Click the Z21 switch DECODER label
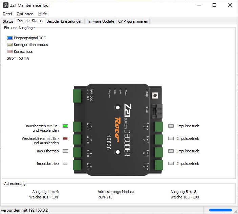Screen dimensions: 238x214 128,130
